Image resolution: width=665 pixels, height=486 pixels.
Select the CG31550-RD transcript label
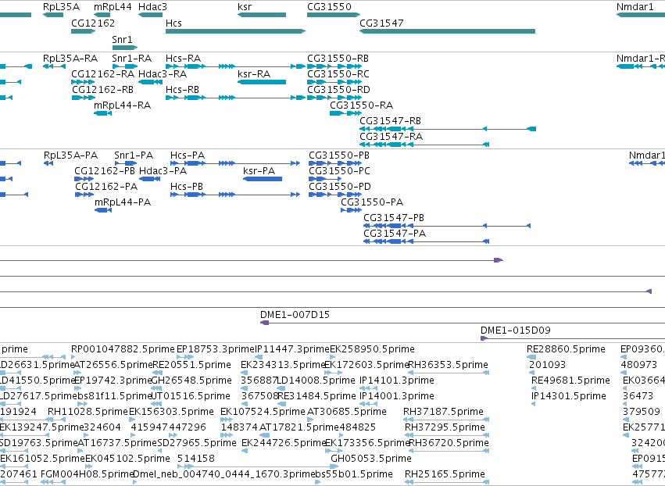[x=338, y=90]
